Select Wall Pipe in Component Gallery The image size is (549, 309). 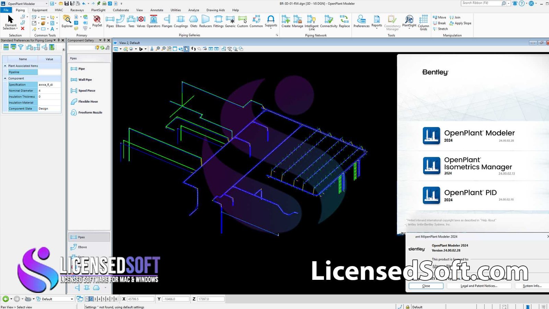point(82,80)
